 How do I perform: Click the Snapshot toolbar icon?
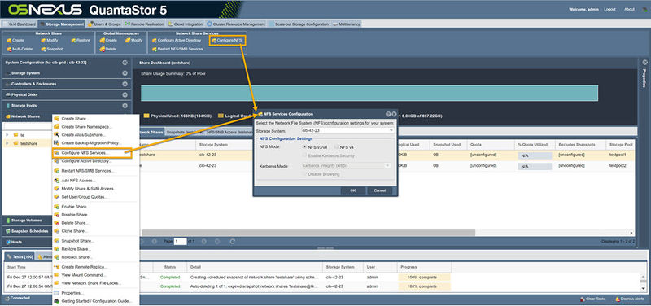(x=43, y=49)
